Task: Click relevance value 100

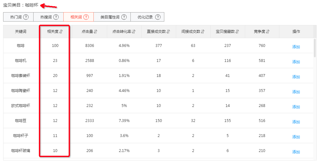Action: point(55,46)
